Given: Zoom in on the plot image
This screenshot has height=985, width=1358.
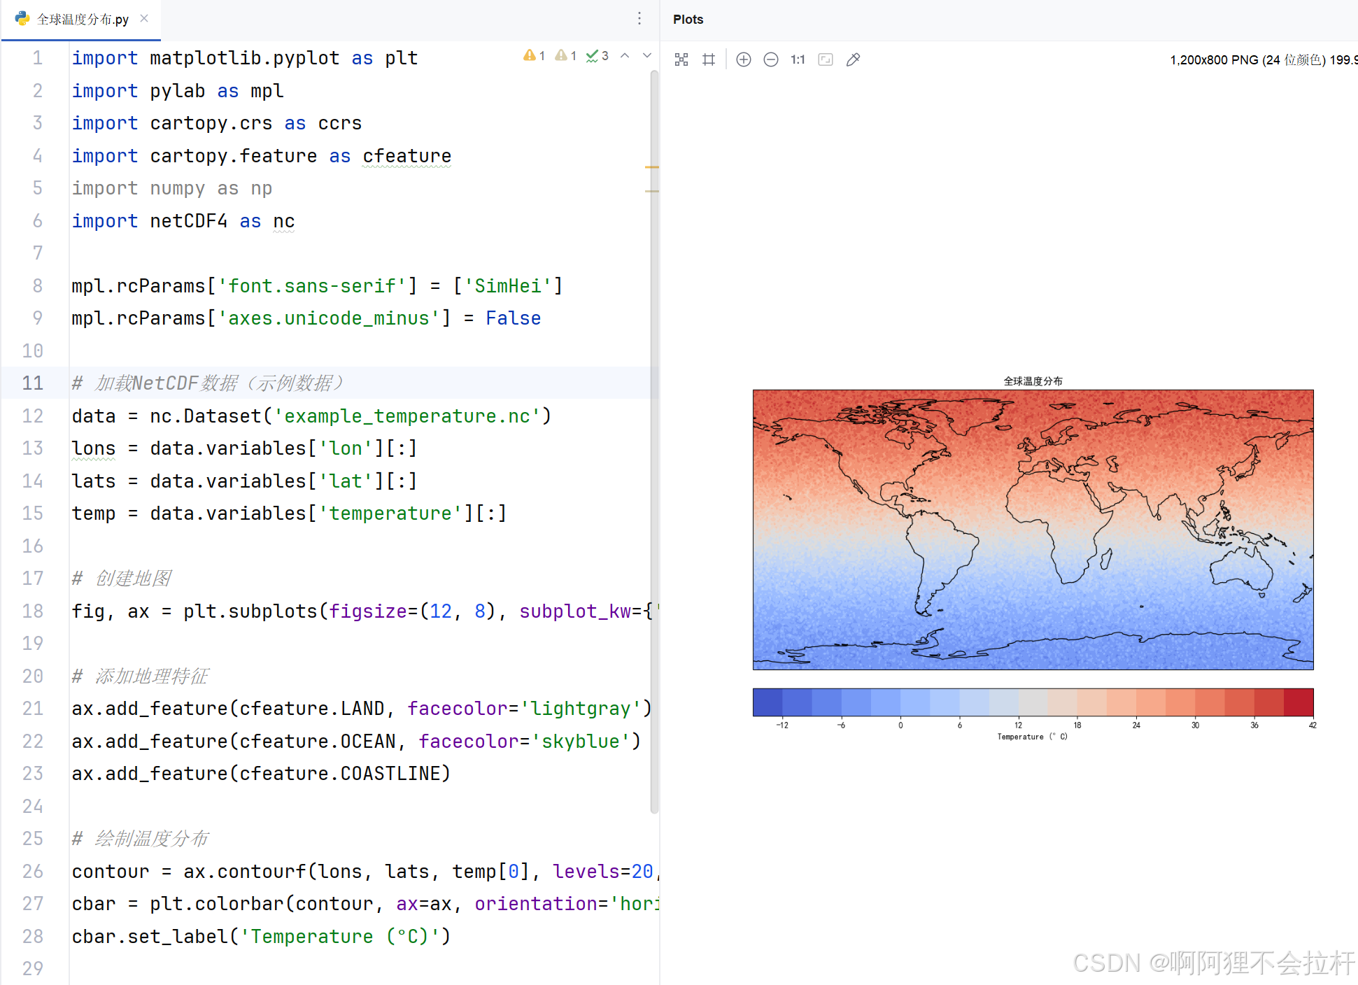Looking at the screenshot, I should click(744, 59).
